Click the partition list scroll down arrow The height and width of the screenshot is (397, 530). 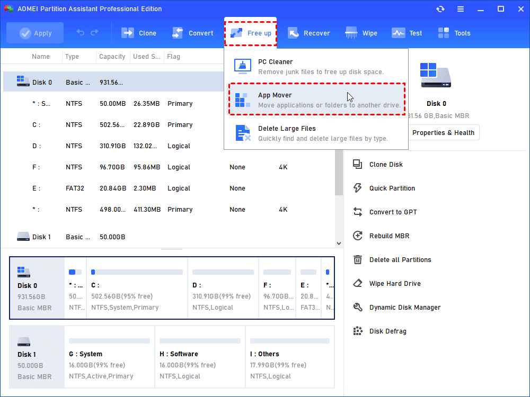(339, 243)
